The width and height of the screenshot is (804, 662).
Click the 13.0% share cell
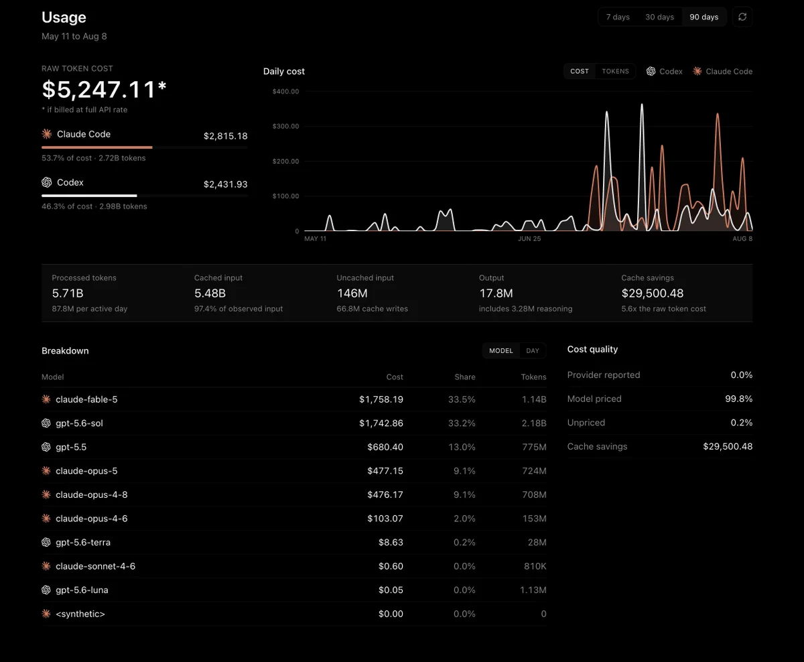click(462, 447)
